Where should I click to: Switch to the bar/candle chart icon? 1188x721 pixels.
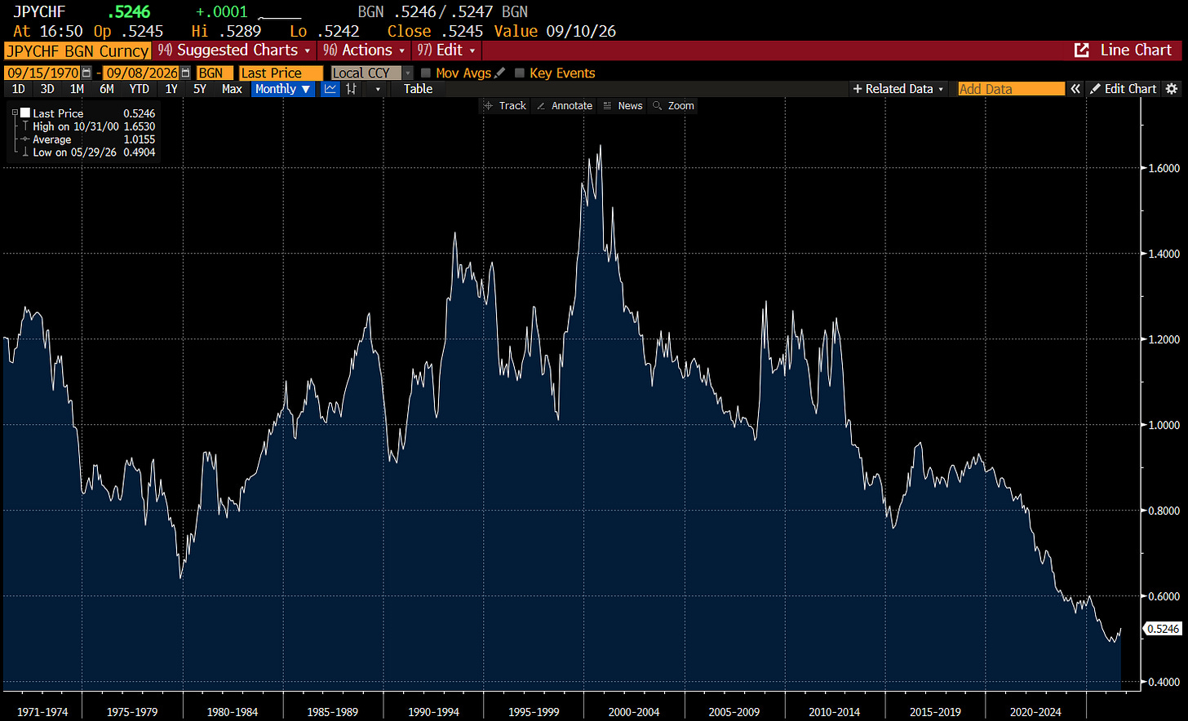point(352,89)
